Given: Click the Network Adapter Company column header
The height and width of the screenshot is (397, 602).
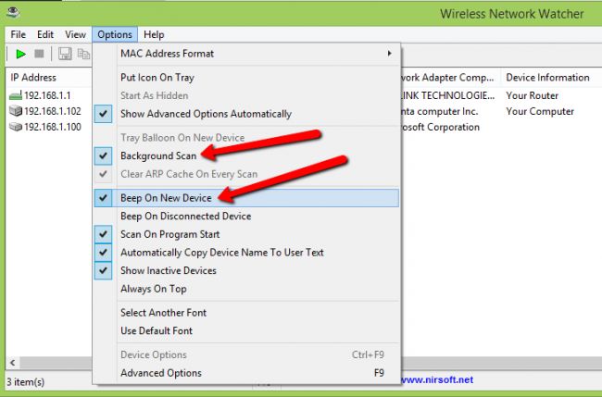Looking at the screenshot, I should (x=451, y=78).
